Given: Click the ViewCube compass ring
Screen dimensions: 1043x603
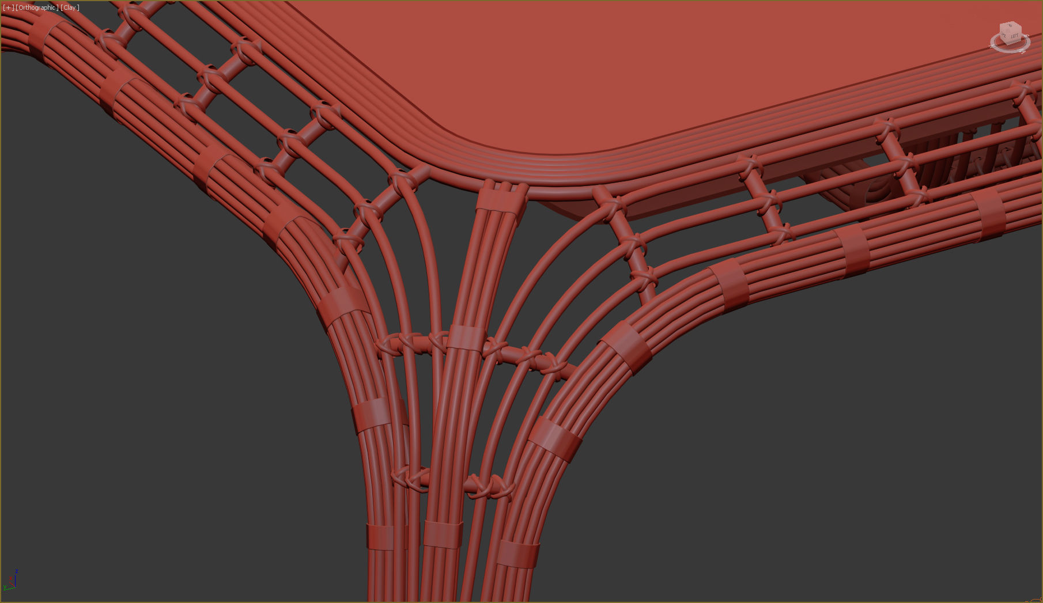Looking at the screenshot, I should tap(1010, 50).
